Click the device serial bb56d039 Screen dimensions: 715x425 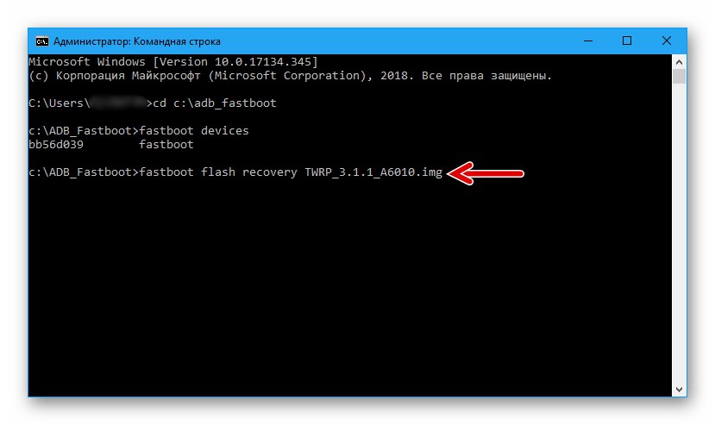coord(57,145)
